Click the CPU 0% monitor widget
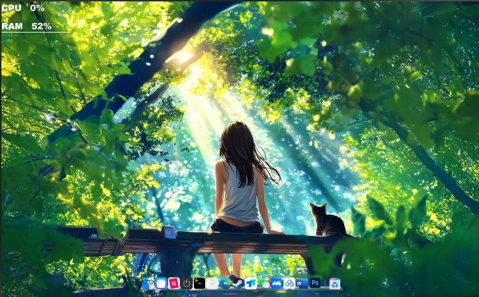This screenshot has height=297, width=479. (23, 8)
